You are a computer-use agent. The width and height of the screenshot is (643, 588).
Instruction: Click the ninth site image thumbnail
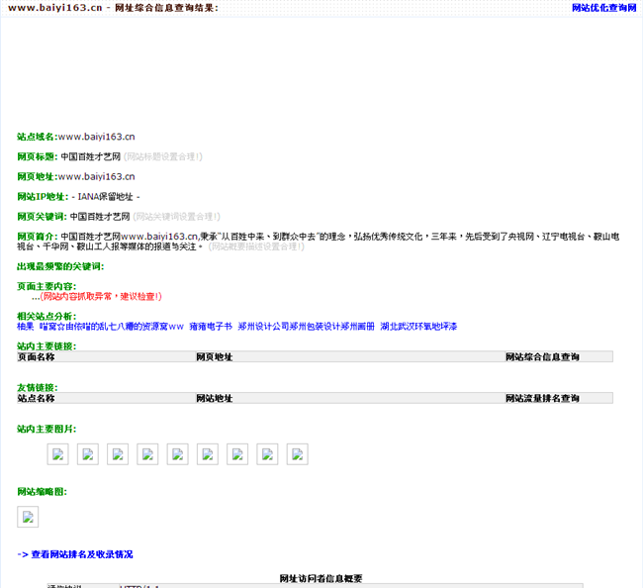pyautogui.click(x=297, y=454)
